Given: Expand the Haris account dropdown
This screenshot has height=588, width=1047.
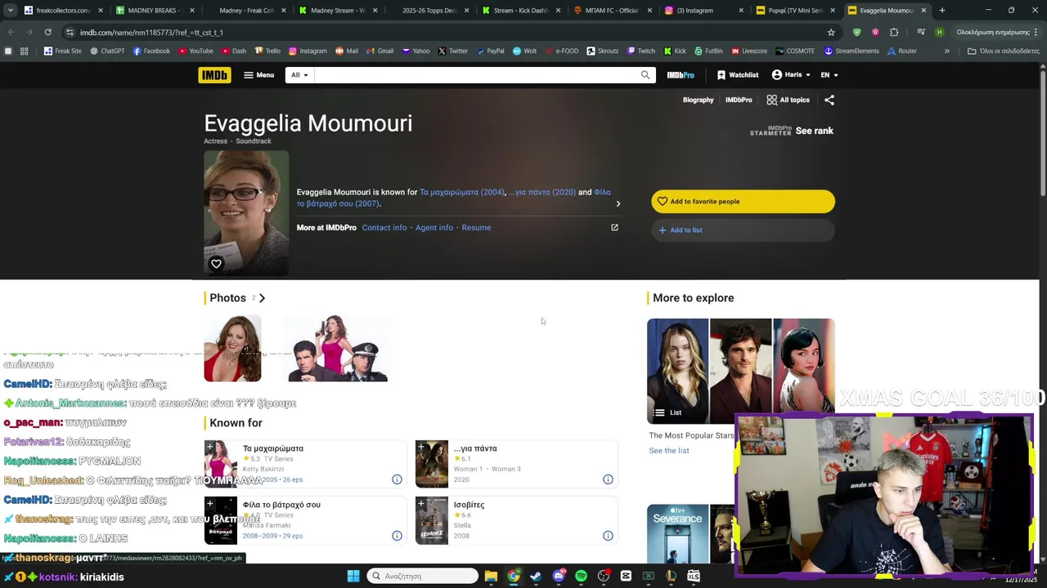Looking at the screenshot, I should (791, 75).
